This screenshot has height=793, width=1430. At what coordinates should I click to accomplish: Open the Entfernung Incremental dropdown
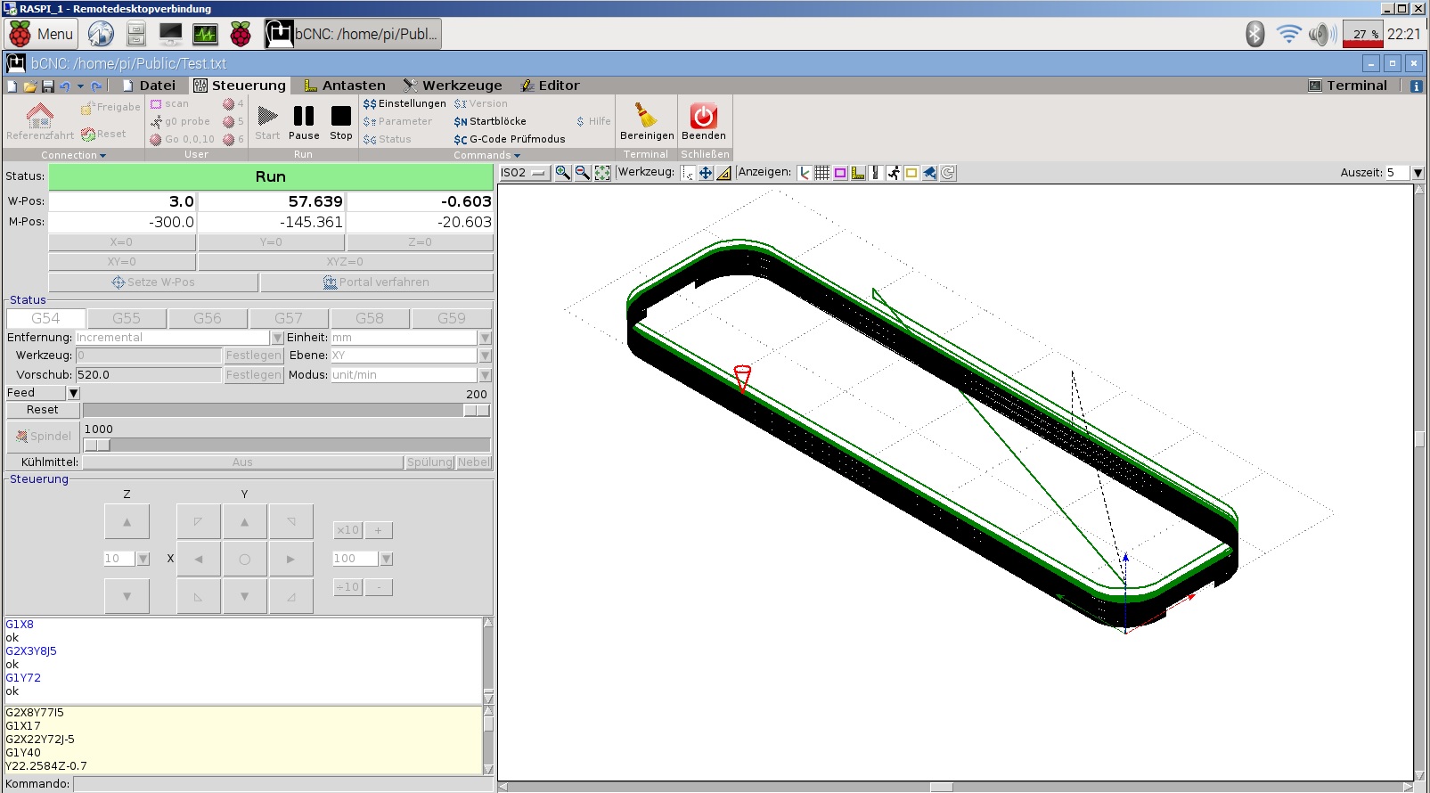[277, 338]
